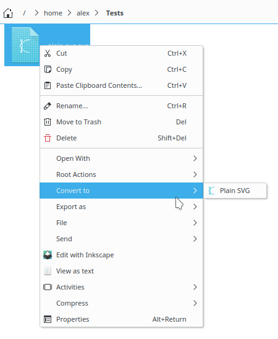Go to the alex folder in the breadcrumb
278x339 pixels.
[x=83, y=13]
